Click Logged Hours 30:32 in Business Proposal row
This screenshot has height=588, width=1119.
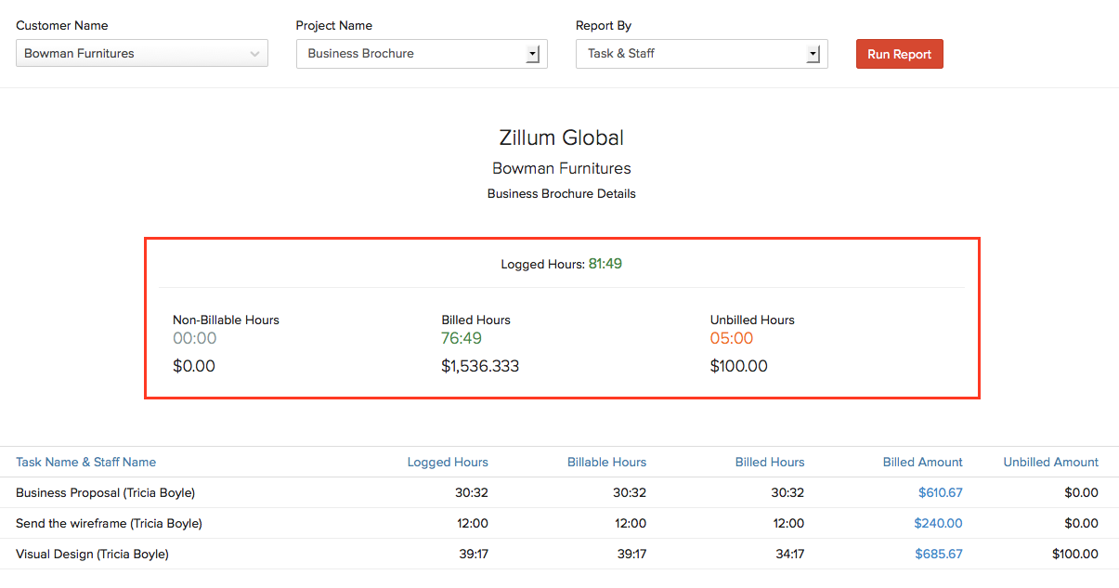[x=472, y=492]
